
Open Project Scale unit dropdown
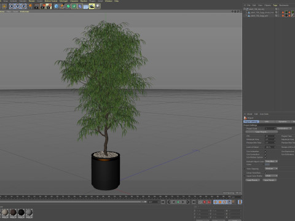[x=284, y=128]
